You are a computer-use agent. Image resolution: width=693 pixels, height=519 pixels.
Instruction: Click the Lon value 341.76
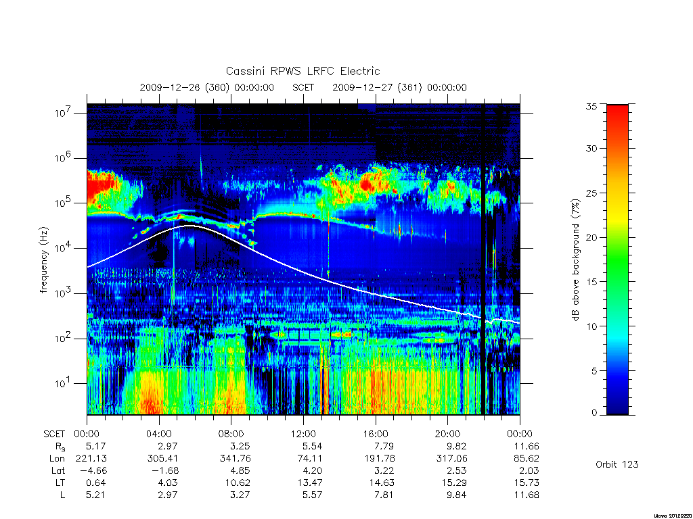coord(235,458)
